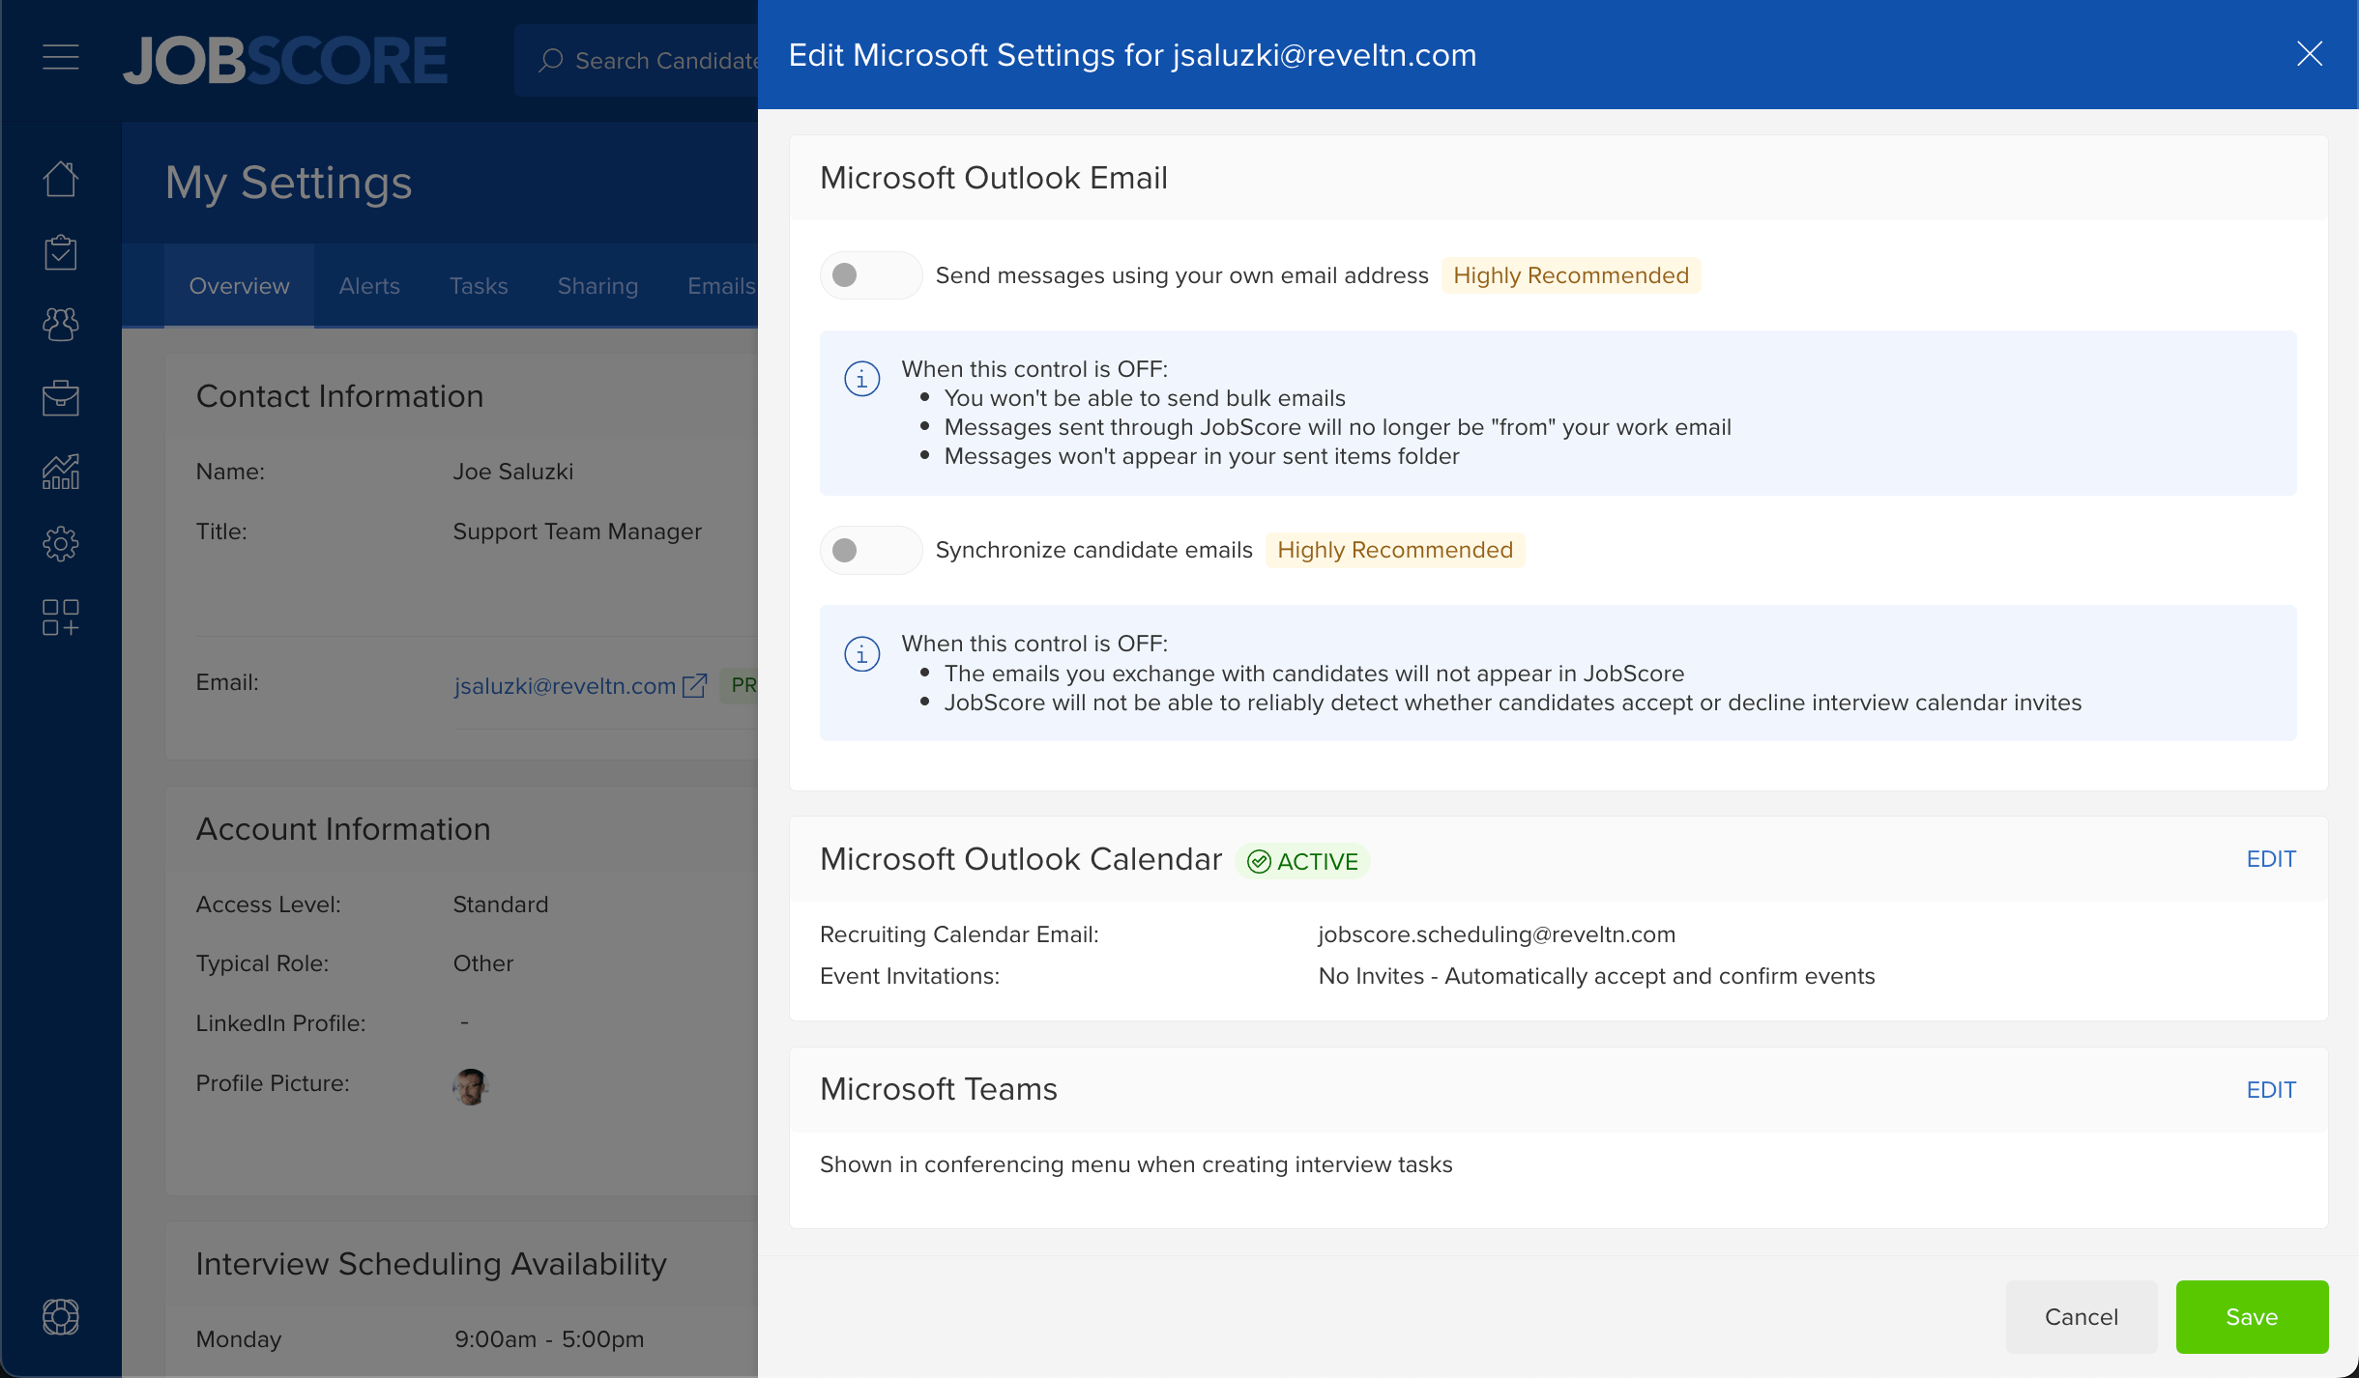Open the Settings gear icon in the sidebar

click(x=60, y=544)
